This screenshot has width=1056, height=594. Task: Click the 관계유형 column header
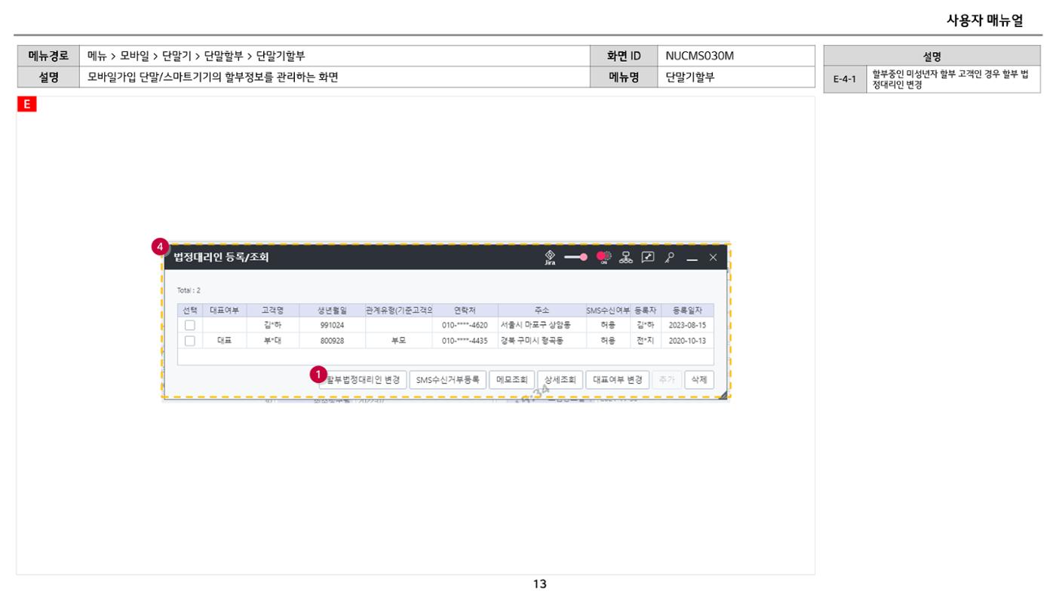click(399, 311)
